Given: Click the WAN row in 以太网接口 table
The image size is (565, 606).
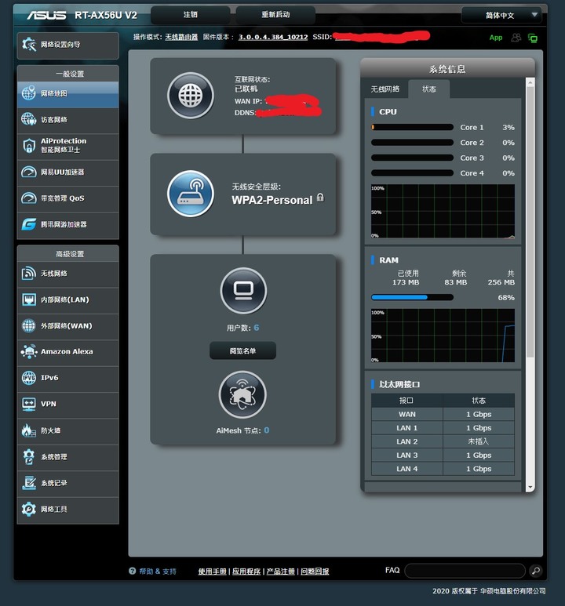Looking at the screenshot, I should pos(443,414).
